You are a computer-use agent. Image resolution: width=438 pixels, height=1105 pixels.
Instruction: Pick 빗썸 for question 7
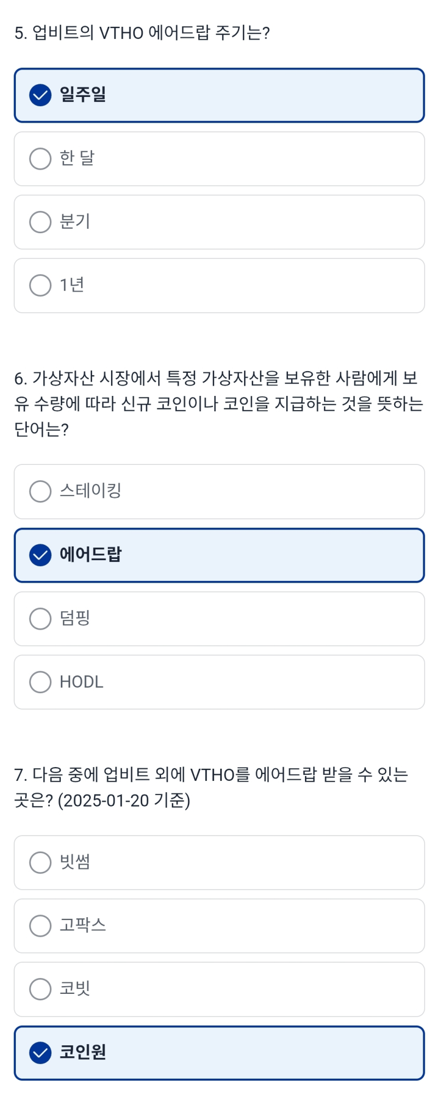click(x=219, y=862)
